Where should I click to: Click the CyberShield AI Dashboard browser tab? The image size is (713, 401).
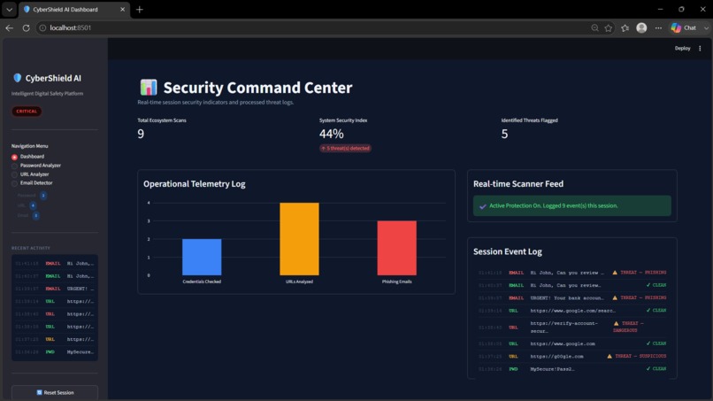point(74,9)
